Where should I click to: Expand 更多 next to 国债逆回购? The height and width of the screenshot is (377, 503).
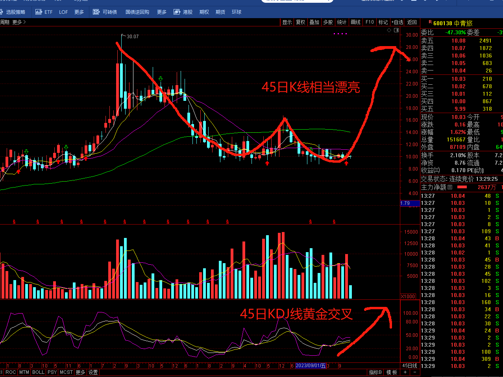coord(162,12)
